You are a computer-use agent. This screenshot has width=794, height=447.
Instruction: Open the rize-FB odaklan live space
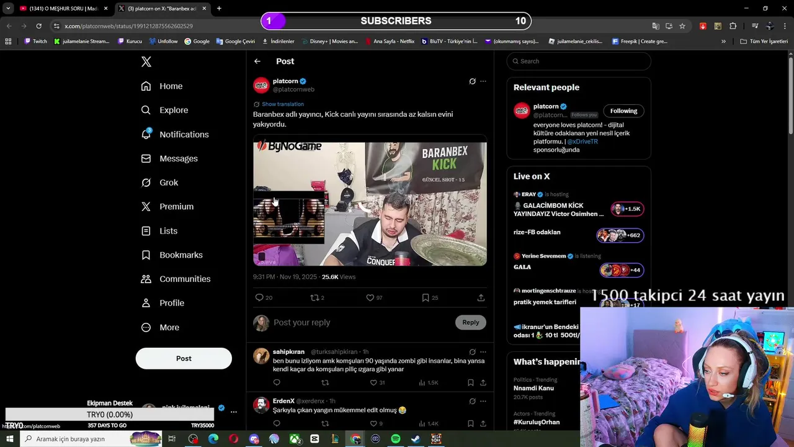click(579, 234)
